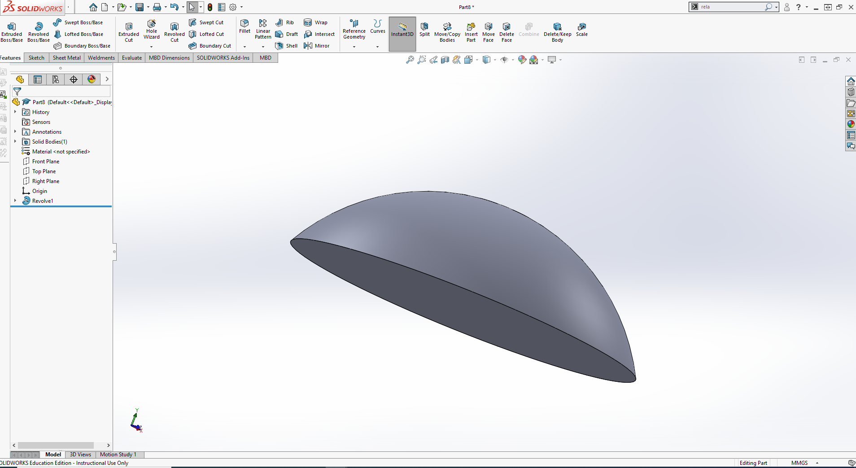856x468 pixels.
Task: Click the Edit Appearance color sphere
Action: (522, 60)
